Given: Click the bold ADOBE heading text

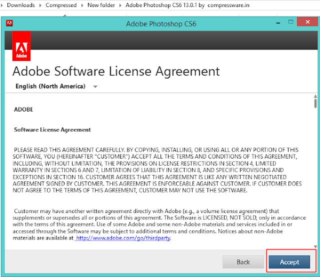Looking at the screenshot, I should tap(23, 109).
